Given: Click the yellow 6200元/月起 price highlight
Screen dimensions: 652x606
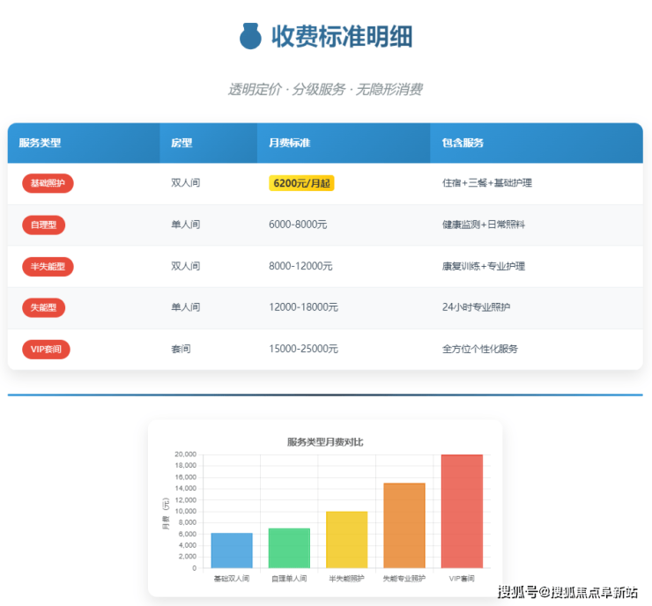Looking at the screenshot, I should 301,183.
